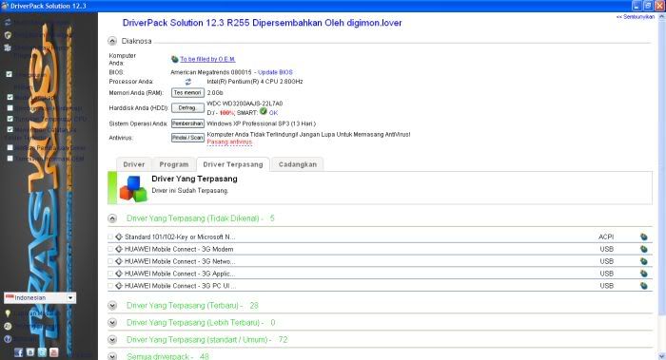Click diamond icon of HUAWEI 3G Netwo... row

pos(119,261)
